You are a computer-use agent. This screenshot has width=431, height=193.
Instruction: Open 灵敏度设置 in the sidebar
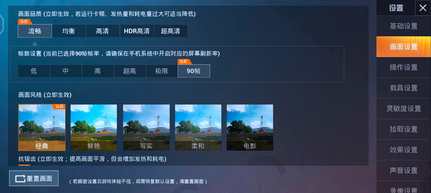(x=404, y=109)
